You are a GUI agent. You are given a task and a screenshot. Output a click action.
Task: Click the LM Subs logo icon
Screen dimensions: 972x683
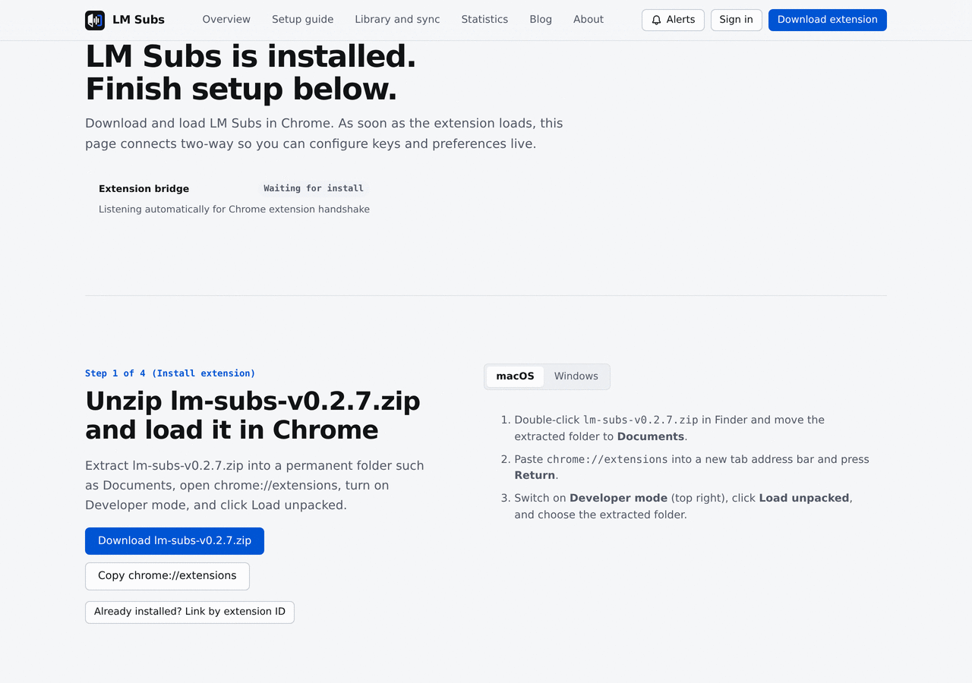[95, 20]
